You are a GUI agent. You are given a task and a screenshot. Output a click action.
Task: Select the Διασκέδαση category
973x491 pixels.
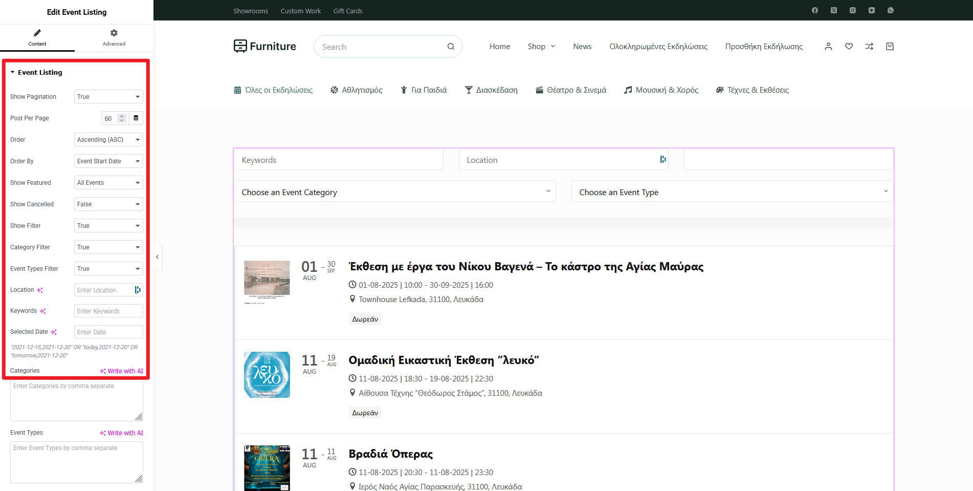491,90
